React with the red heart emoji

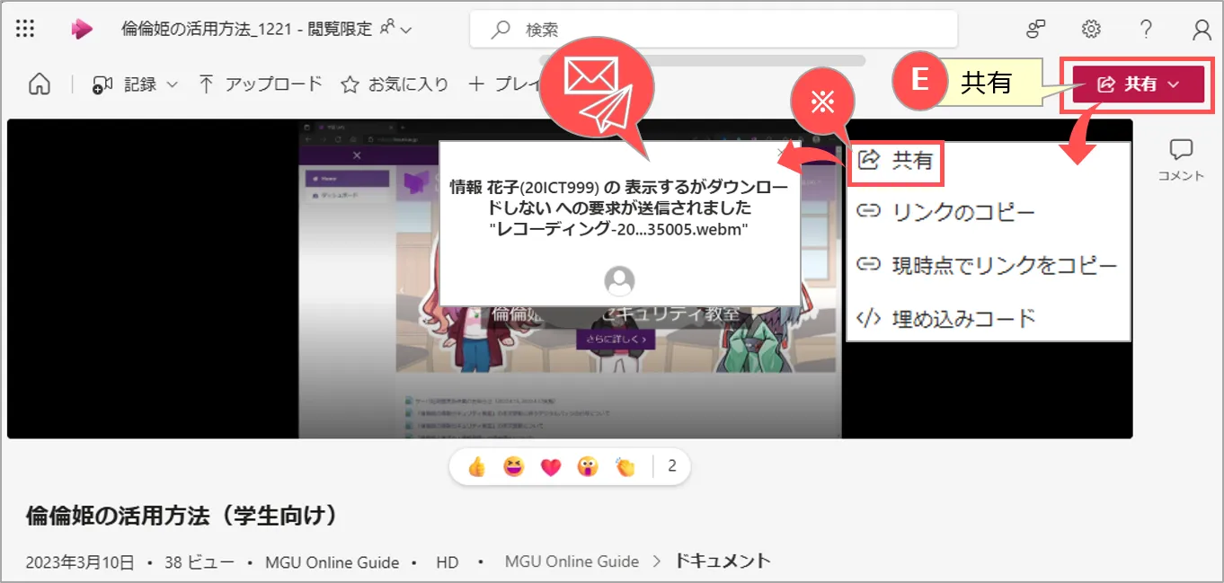pos(550,467)
